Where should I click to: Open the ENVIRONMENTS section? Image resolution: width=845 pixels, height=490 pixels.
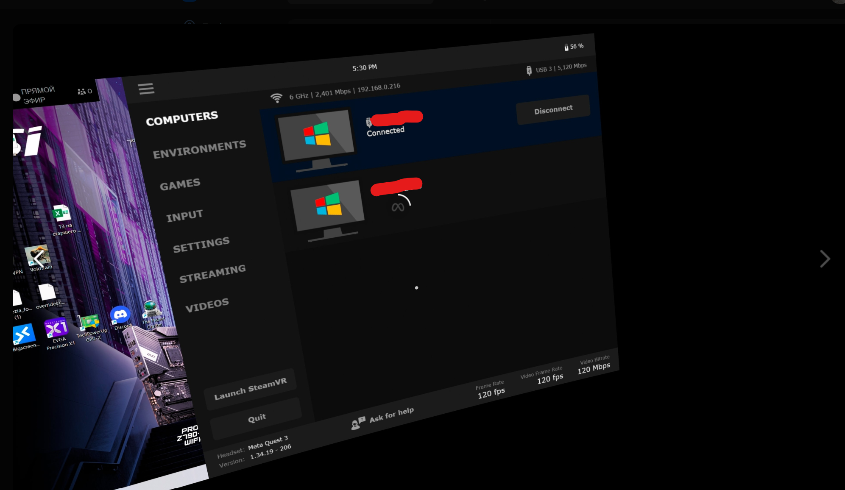(x=200, y=150)
